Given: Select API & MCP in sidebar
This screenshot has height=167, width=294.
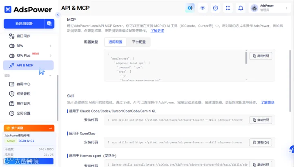Looking at the screenshot, I should click(x=28, y=65).
